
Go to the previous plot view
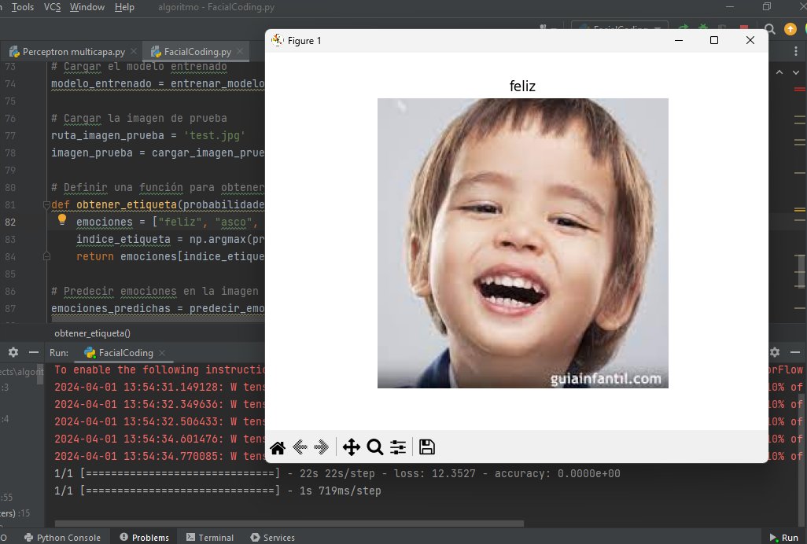click(x=300, y=447)
